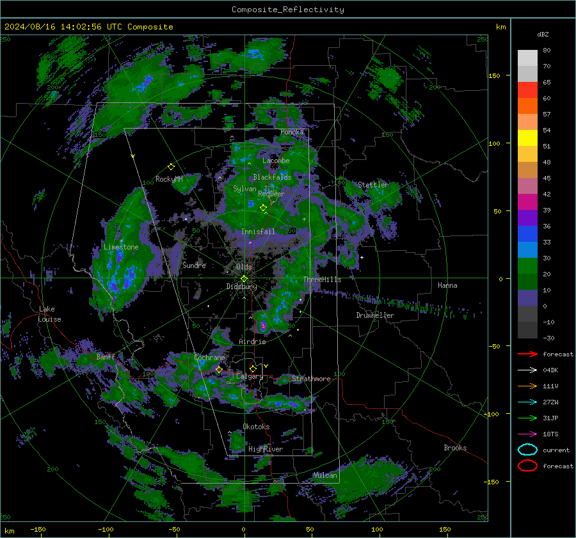576x538 pixels.
Task: Click the Strathmore label
Action: point(311,379)
